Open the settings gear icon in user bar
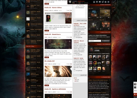The width and height of the screenshot is (137, 98). click(105, 2)
